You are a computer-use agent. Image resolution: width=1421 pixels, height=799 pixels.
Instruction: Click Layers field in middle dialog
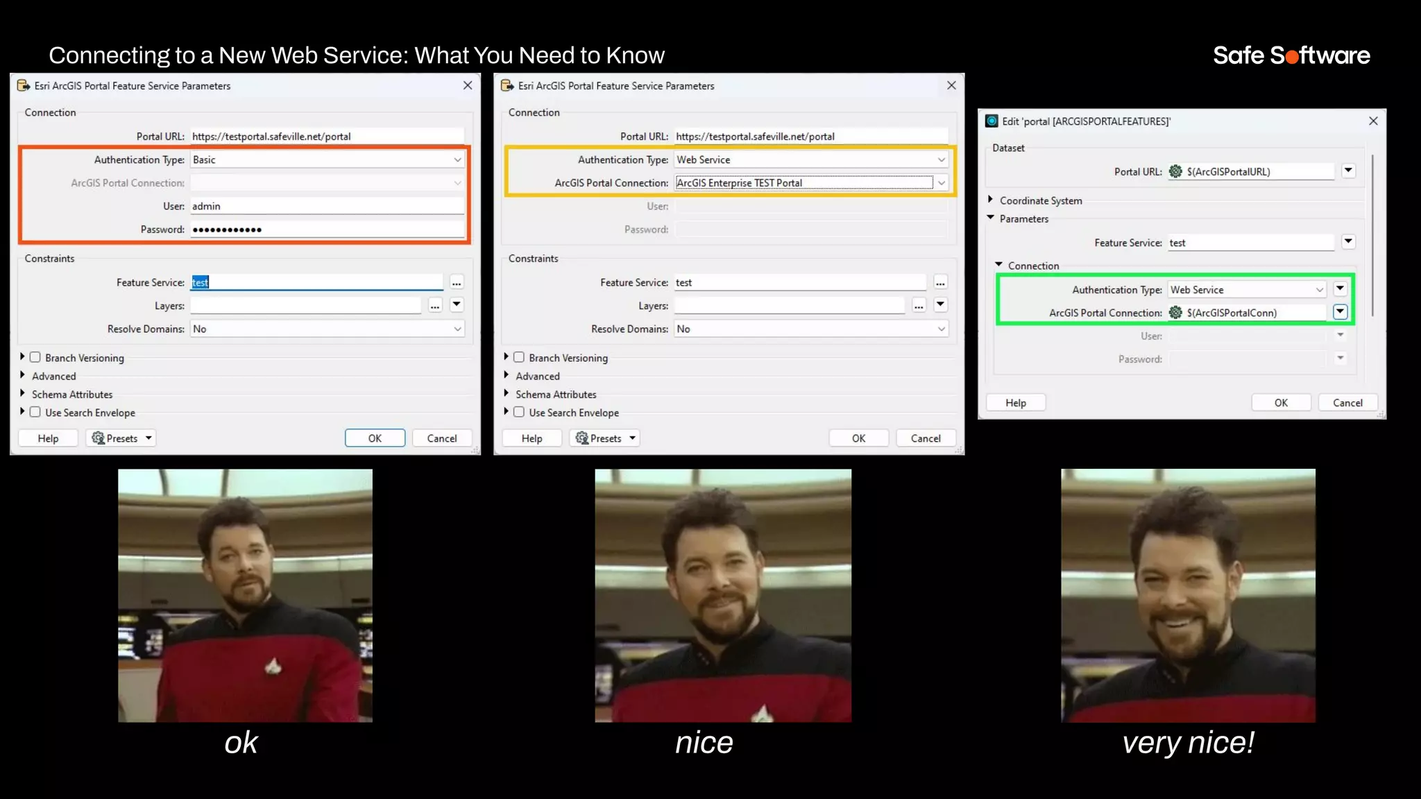[x=790, y=306]
